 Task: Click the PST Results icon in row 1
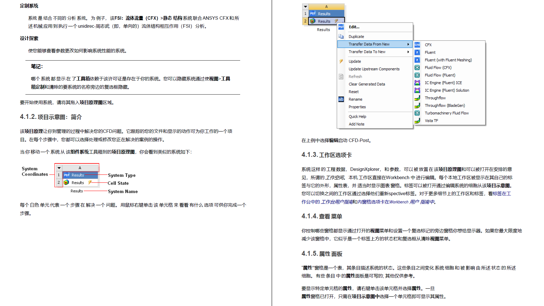click(x=313, y=13)
